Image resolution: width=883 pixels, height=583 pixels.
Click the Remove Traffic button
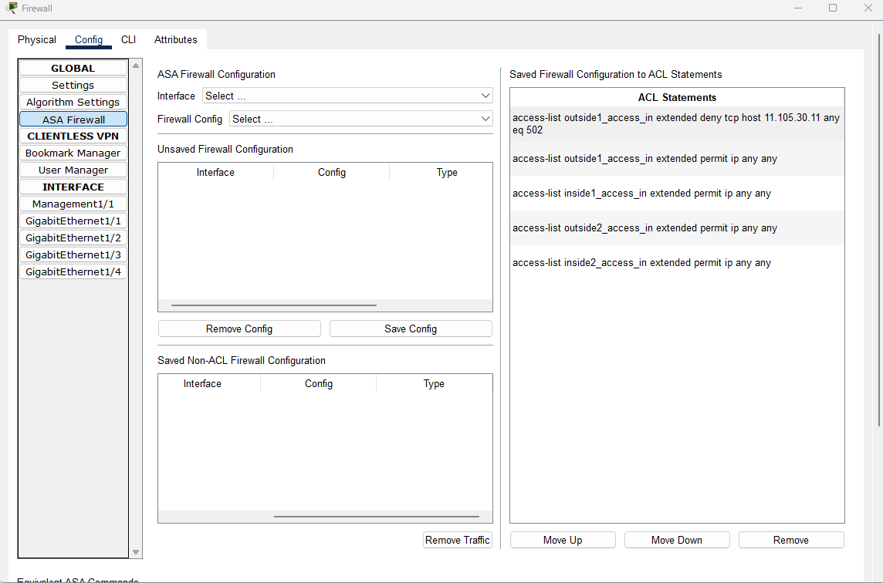457,540
